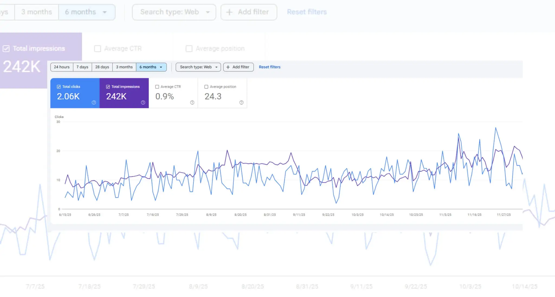Switch to the 24 hours range
555x297 pixels.
(x=62, y=67)
